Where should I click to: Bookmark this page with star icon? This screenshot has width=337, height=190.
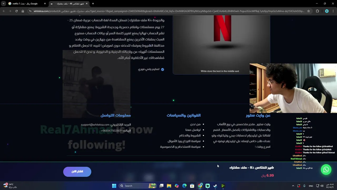(x=309, y=11)
